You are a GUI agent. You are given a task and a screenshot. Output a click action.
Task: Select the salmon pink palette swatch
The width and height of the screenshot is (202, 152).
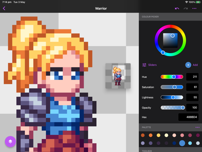(182, 135)
